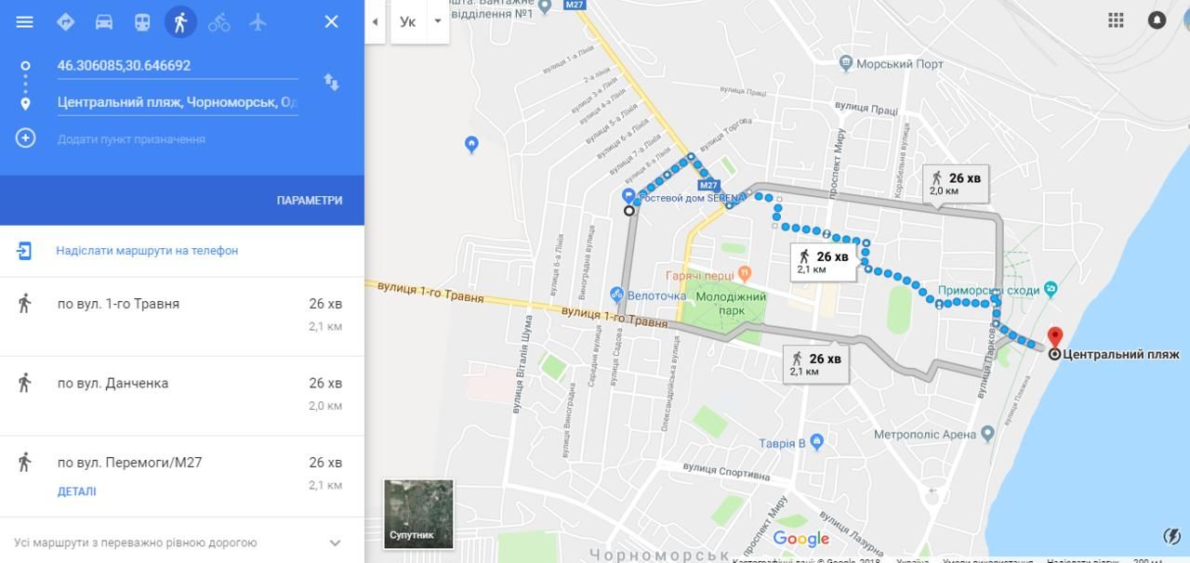Swap origin and destination points
Image resolution: width=1190 pixels, height=563 pixels.
pyautogui.click(x=331, y=82)
